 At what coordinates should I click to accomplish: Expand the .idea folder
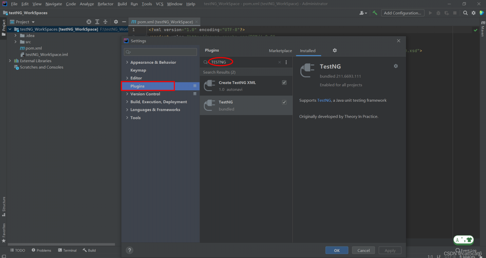tap(16, 36)
